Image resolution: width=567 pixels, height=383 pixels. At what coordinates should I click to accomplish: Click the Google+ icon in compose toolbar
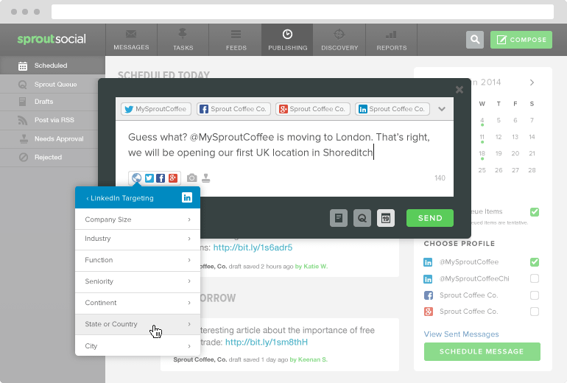[x=173, y=178]
